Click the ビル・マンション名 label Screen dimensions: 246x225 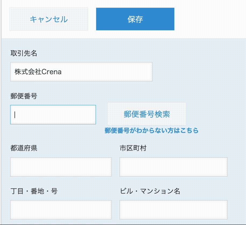(x=150, y=191)
